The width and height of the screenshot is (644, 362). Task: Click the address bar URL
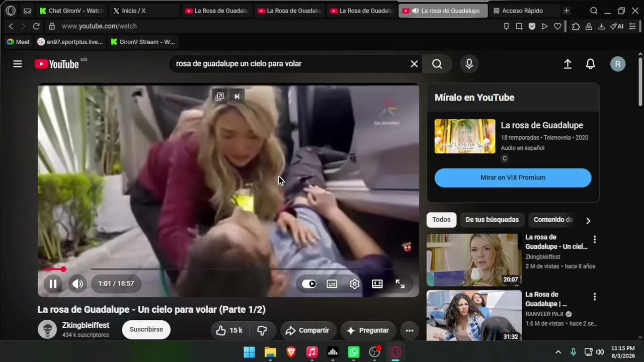[99, 26]
